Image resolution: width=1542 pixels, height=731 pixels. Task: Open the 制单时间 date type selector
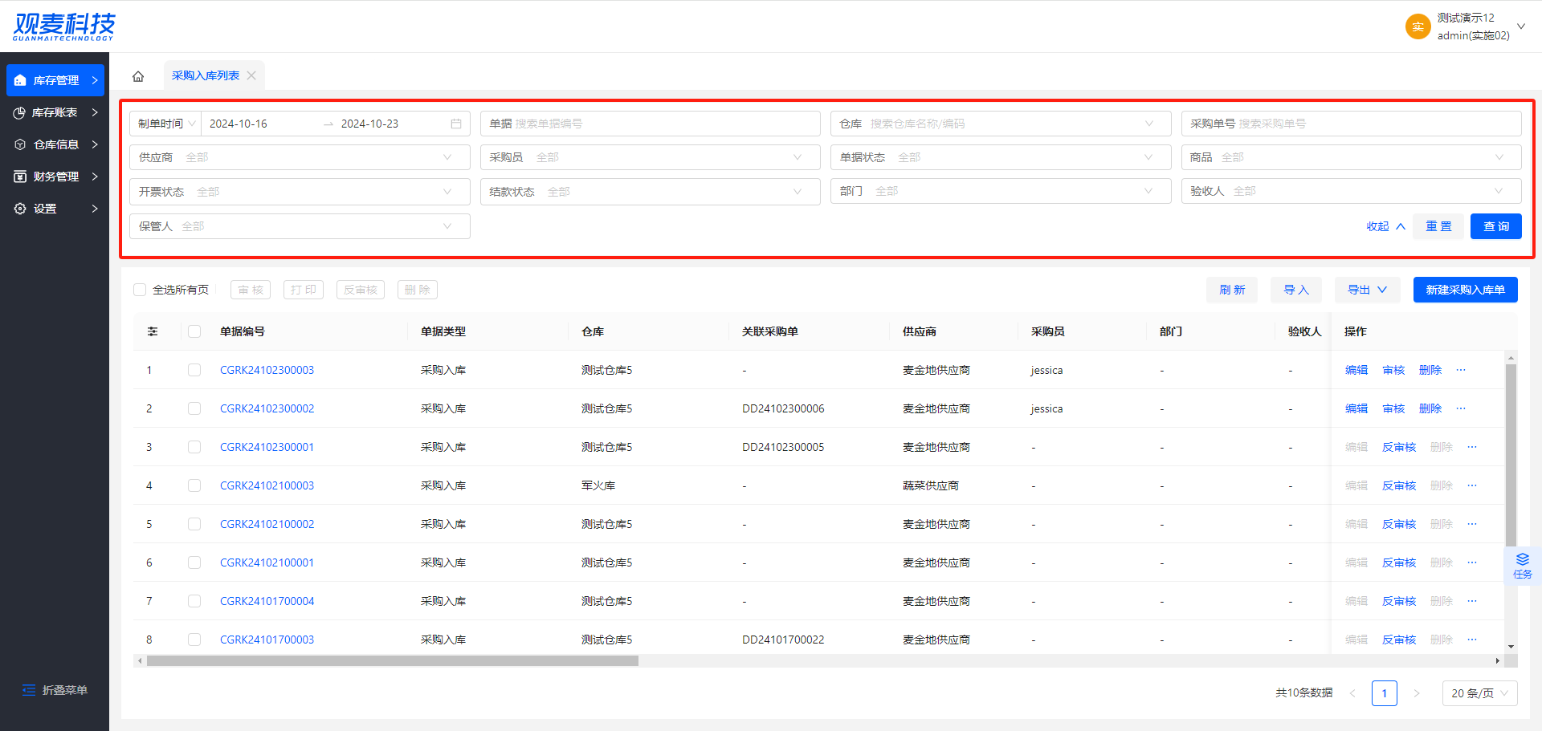165,124
